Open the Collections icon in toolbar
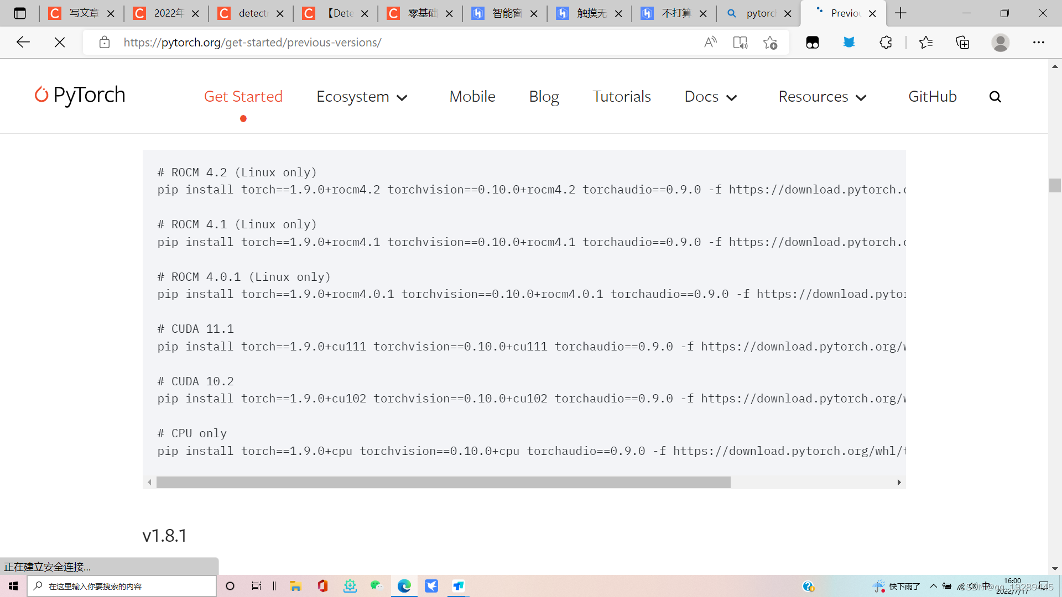This screenshot has height=597, width=1062. [x=963, y=42]
